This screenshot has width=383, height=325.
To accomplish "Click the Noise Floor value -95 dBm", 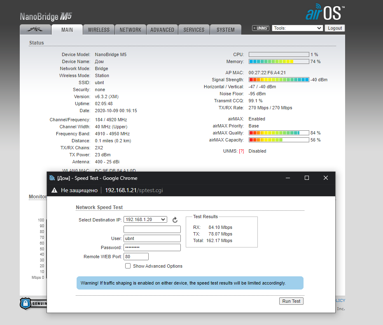I will point(257,94).
